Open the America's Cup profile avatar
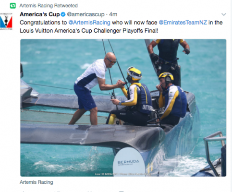Viewport: 232px width, 192px height. [x=6, y=21]
